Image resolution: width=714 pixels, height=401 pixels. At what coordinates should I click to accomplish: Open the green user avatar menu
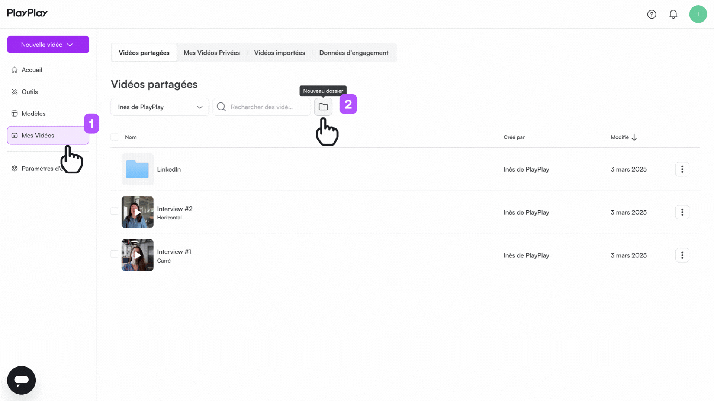coord(698,14)
